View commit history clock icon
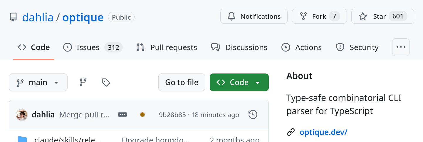The width and height of the screenshot is (423, 142). (x=253, y=115)
